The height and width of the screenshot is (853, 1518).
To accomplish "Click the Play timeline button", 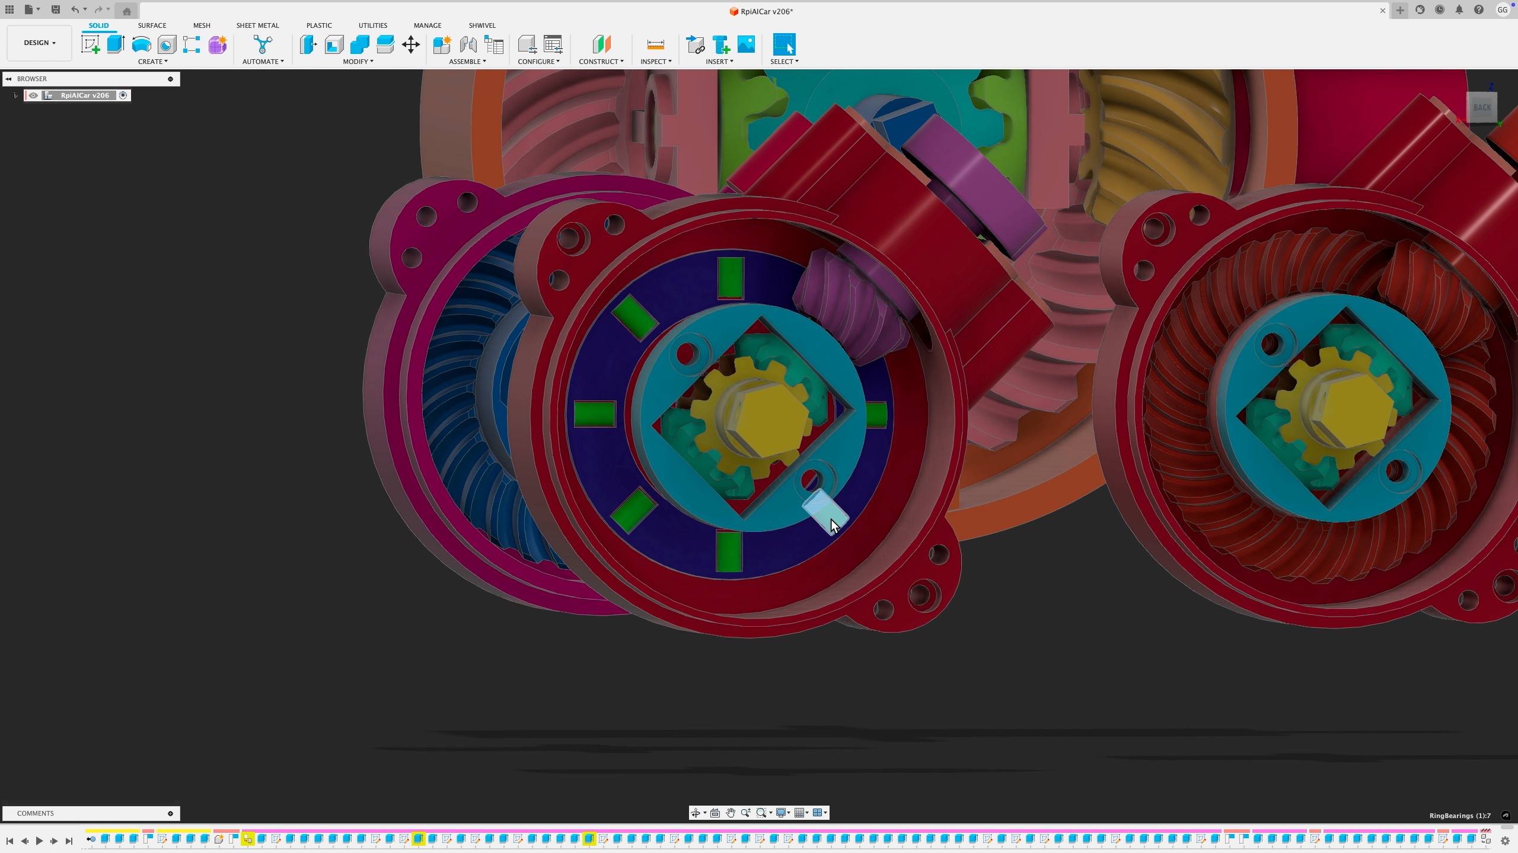I will (39, 841).
